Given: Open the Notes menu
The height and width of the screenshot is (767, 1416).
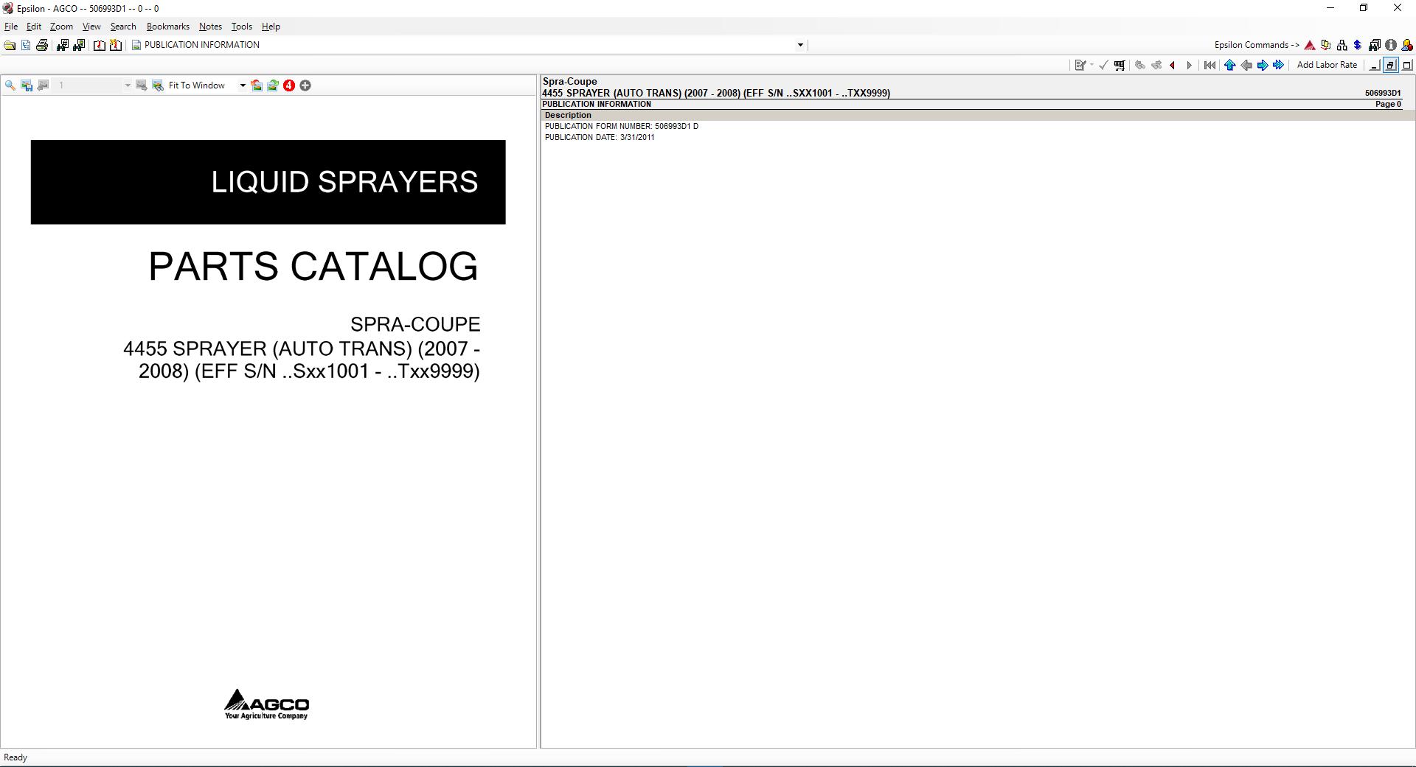Looking at the screenshot, I should 210,27.
